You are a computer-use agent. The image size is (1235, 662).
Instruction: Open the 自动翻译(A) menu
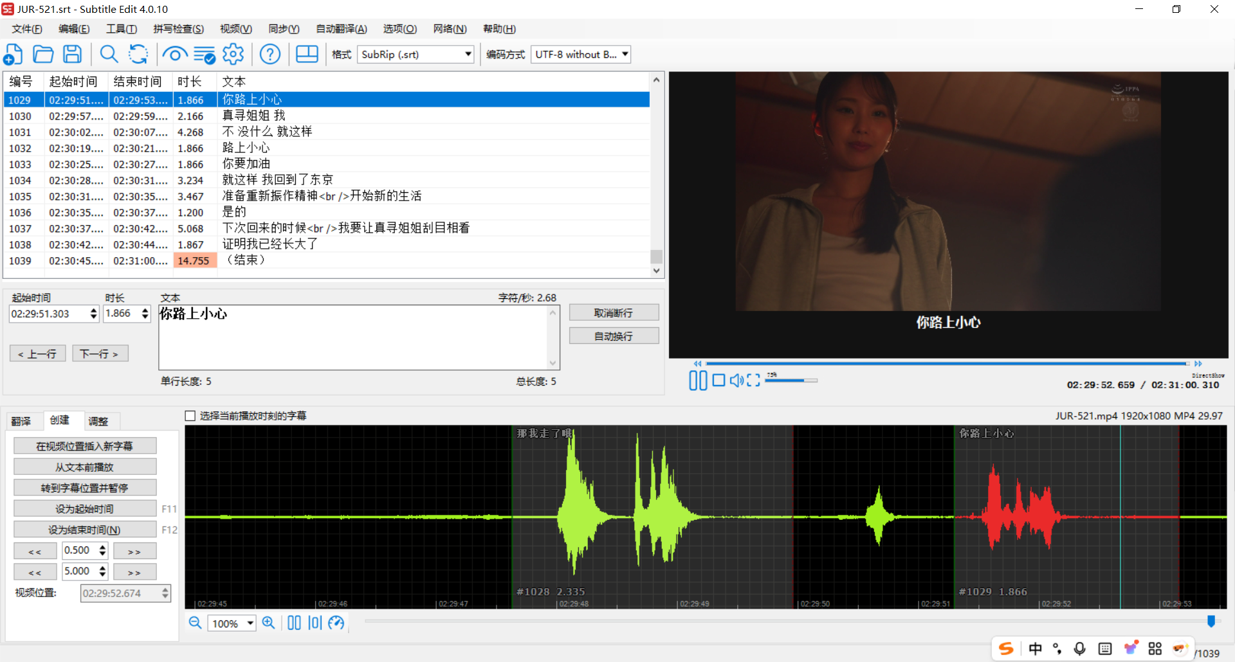click(x=342, y=29)
